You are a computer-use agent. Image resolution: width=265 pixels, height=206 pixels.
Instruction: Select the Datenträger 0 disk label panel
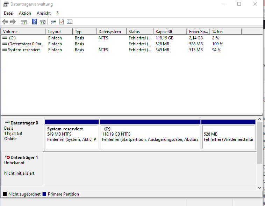tap(22, 135)
